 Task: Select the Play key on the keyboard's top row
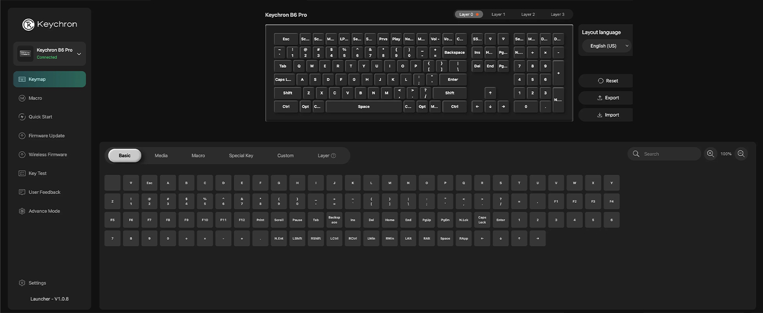pos(396,39)
